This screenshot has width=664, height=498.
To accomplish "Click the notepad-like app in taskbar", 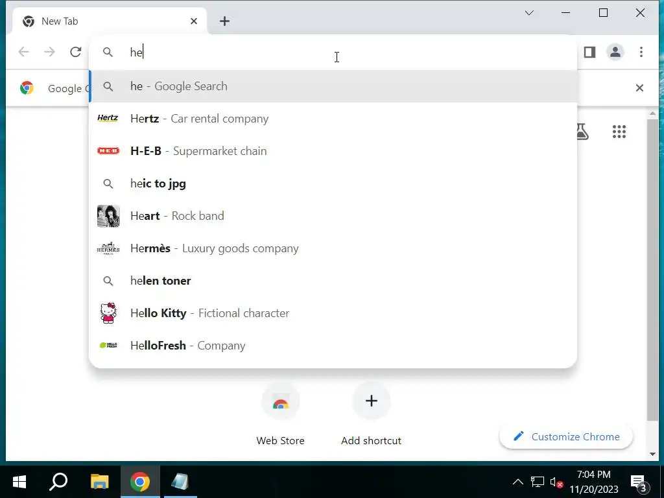I will click(x=180, y=482).
